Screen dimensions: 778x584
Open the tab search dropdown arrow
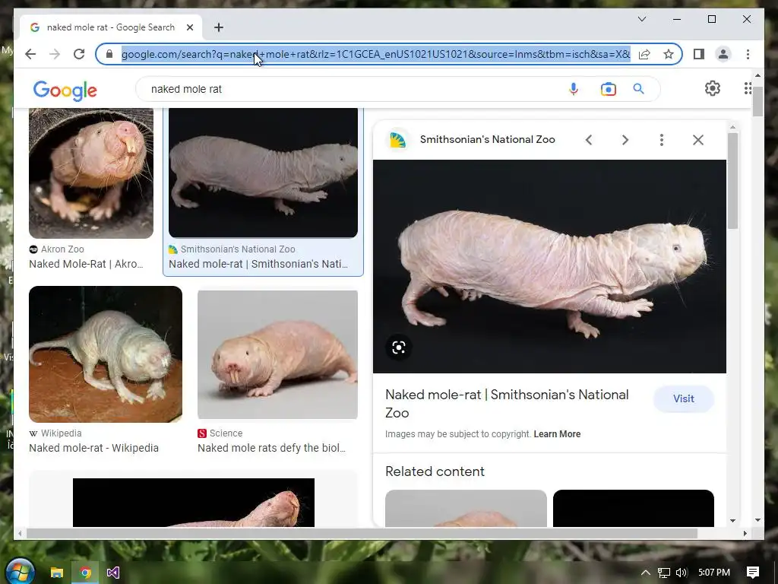click(x=641, y=19)
